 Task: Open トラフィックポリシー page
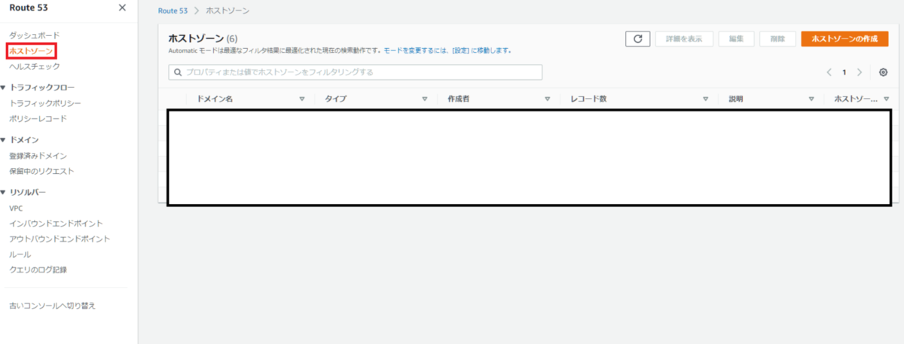(x=45, y=103)
